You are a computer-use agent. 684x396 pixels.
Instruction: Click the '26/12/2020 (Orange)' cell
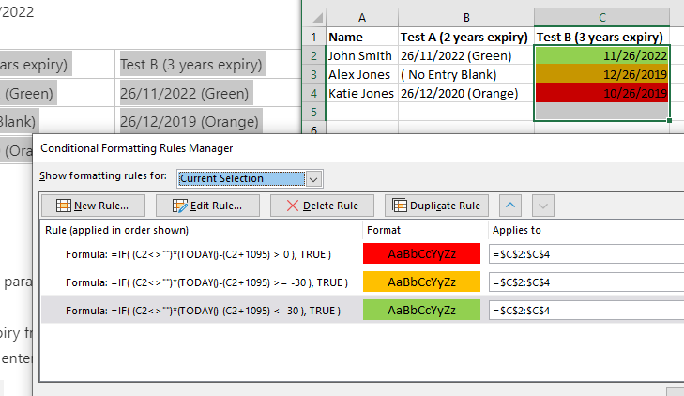coord(466,93)
